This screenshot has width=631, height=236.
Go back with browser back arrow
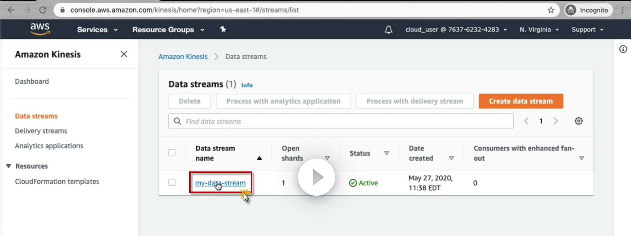coord(11,10)
